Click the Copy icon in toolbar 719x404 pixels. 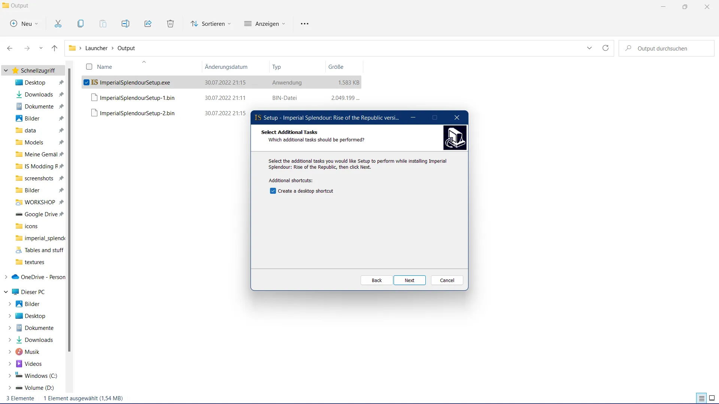(x=81, y=24)
